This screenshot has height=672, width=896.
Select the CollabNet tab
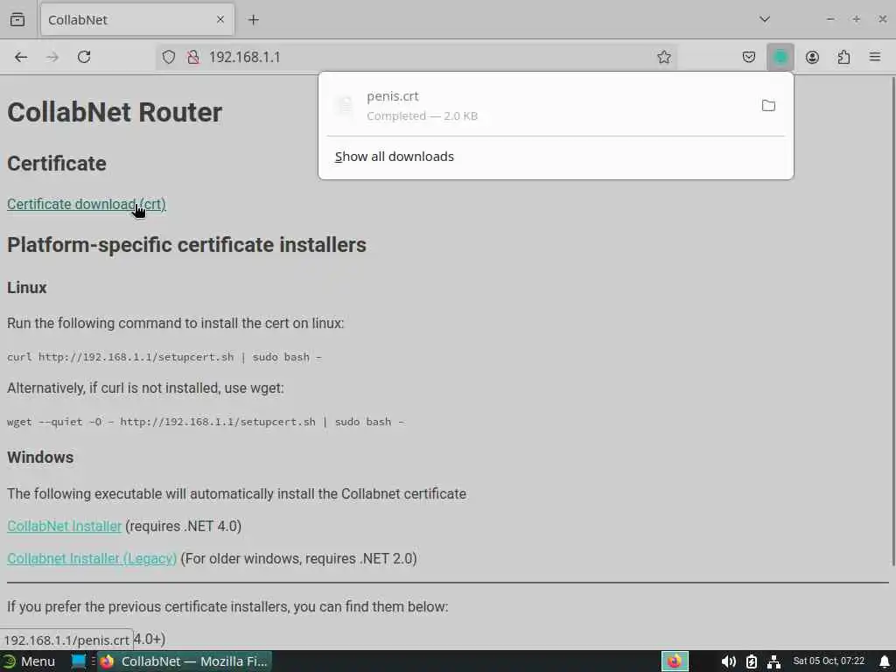(137, 19)
